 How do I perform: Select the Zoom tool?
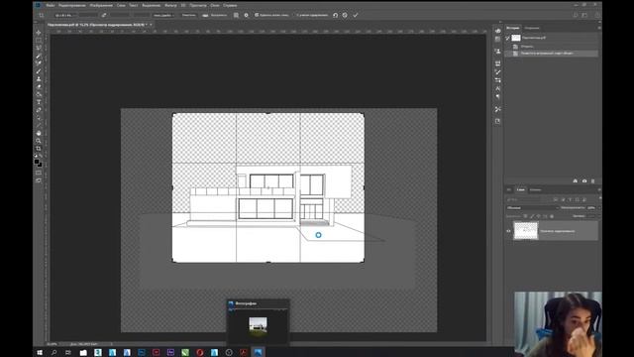tap(39, 141)
